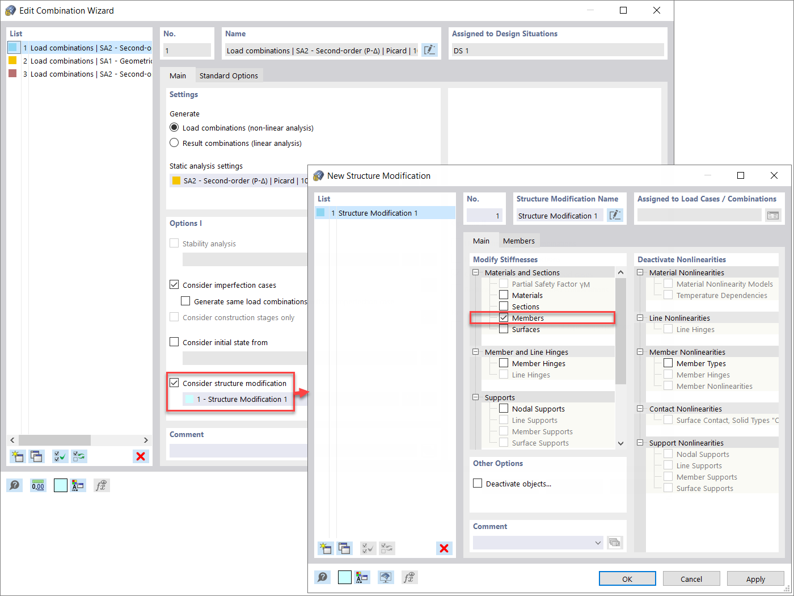Collapse the Contact Nonlinearities group
794x596 pixels.
click(x=640, y=409)
